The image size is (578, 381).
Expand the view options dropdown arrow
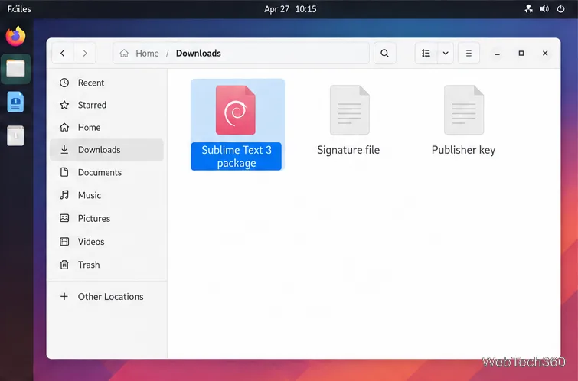tap(446, 54)
